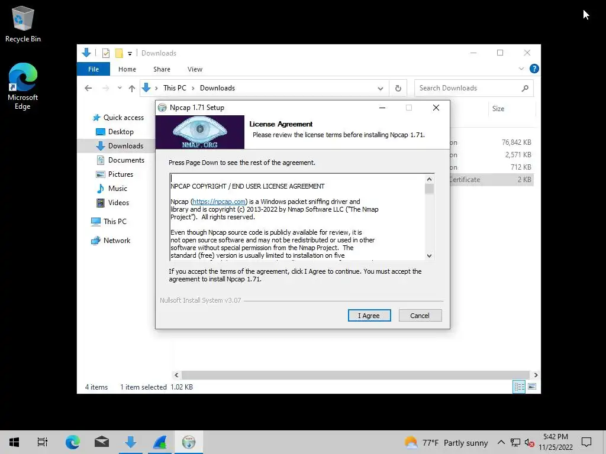Switch to Large icons view layout
The height and width of the screenshot is (454, 606).
(532, 387)
